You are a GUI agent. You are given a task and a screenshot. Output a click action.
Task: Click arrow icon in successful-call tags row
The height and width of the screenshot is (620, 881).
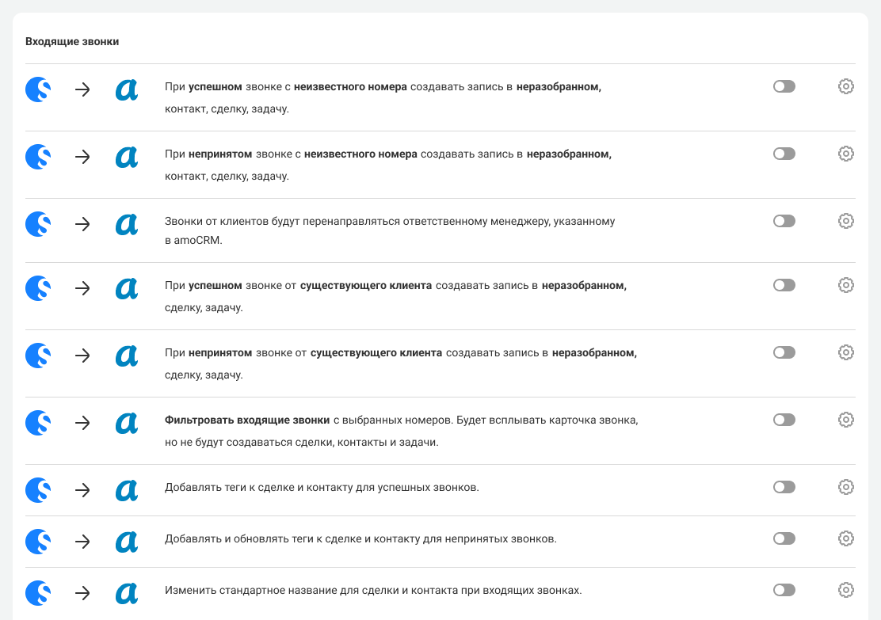point(82,489)
